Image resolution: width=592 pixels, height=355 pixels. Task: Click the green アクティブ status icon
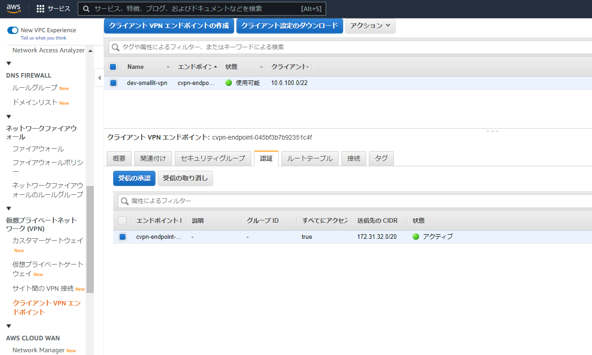pos(416,237)
